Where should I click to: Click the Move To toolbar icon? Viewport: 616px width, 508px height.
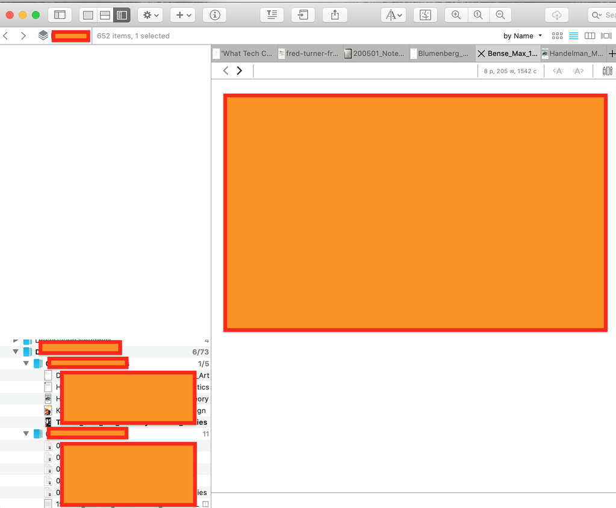pos(303,15)
